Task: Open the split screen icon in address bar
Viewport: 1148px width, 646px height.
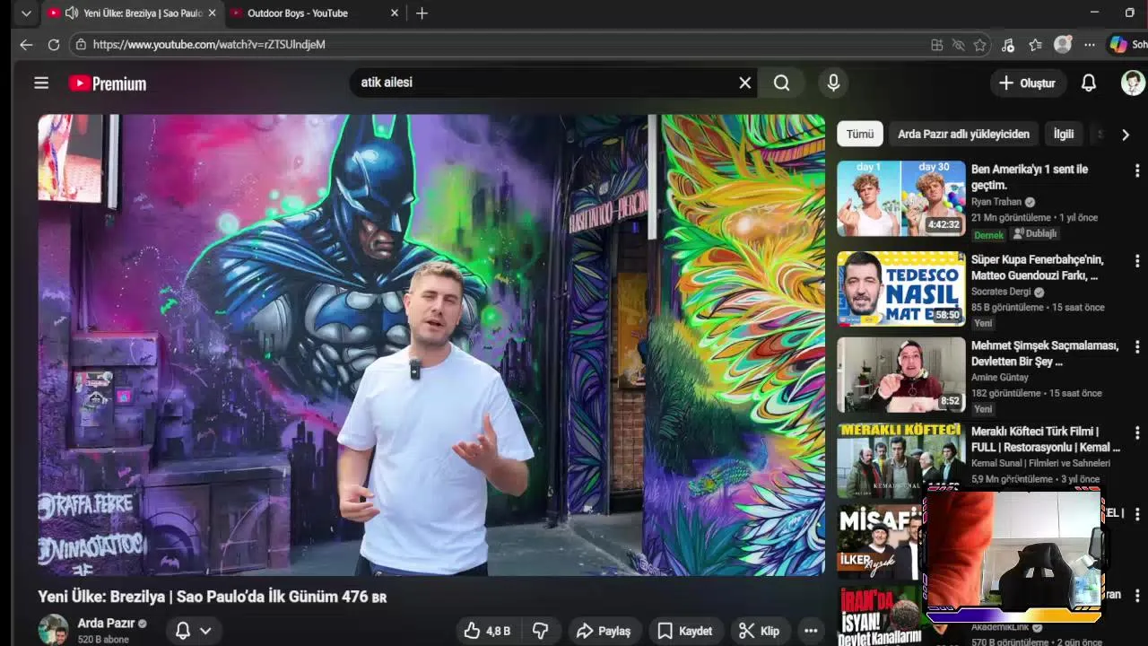Action: pyautogui.click(x=936, y=44)
